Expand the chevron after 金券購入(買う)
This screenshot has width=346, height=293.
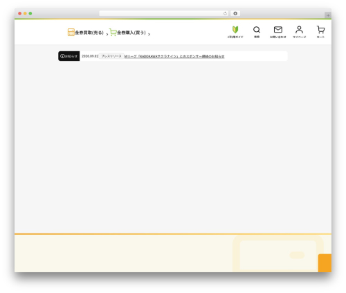149,34
